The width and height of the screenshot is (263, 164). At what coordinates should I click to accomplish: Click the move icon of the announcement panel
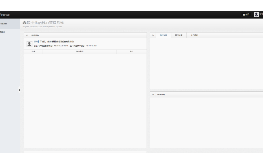point(27,35)
